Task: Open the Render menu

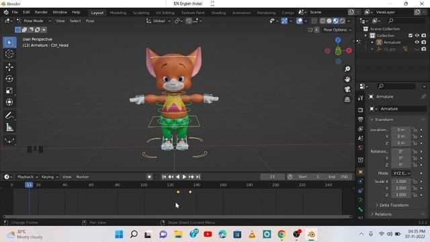Action: click(x=41, y=12)
